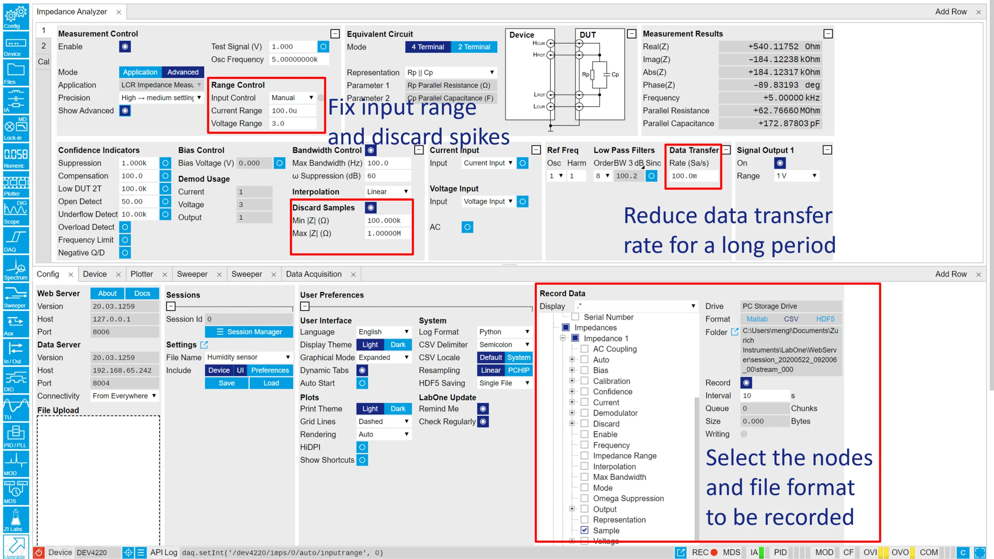Open the Precision dropdown
The width and height of the screenshot is (994, 559).
point(161,98)
